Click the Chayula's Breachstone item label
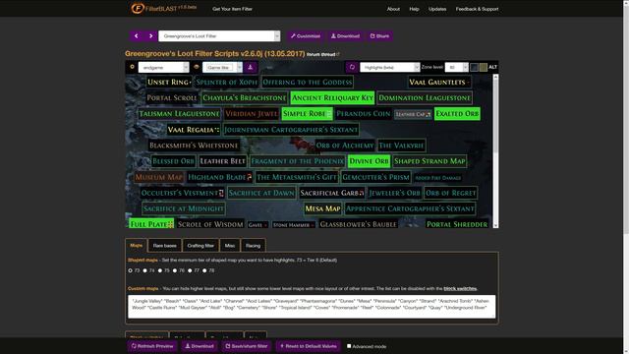The height and width of the screenshot is (354, 629). click(244, 98)
